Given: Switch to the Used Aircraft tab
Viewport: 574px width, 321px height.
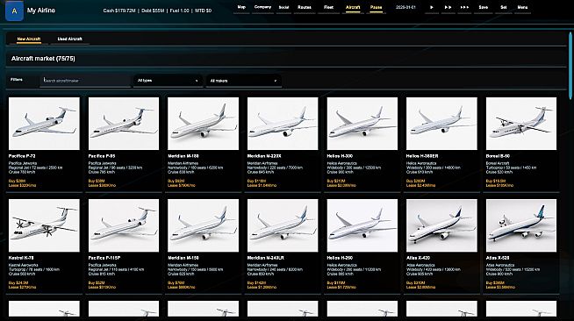Looking at the screenshot, I should 69,39.
